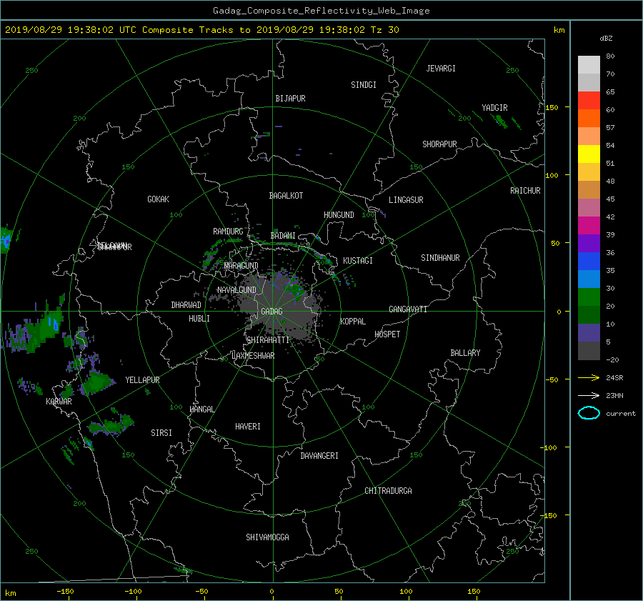This screenshot has width=643, height=601.
Task: Click the LAXMESHWAR city label
Action: point(253,356)
